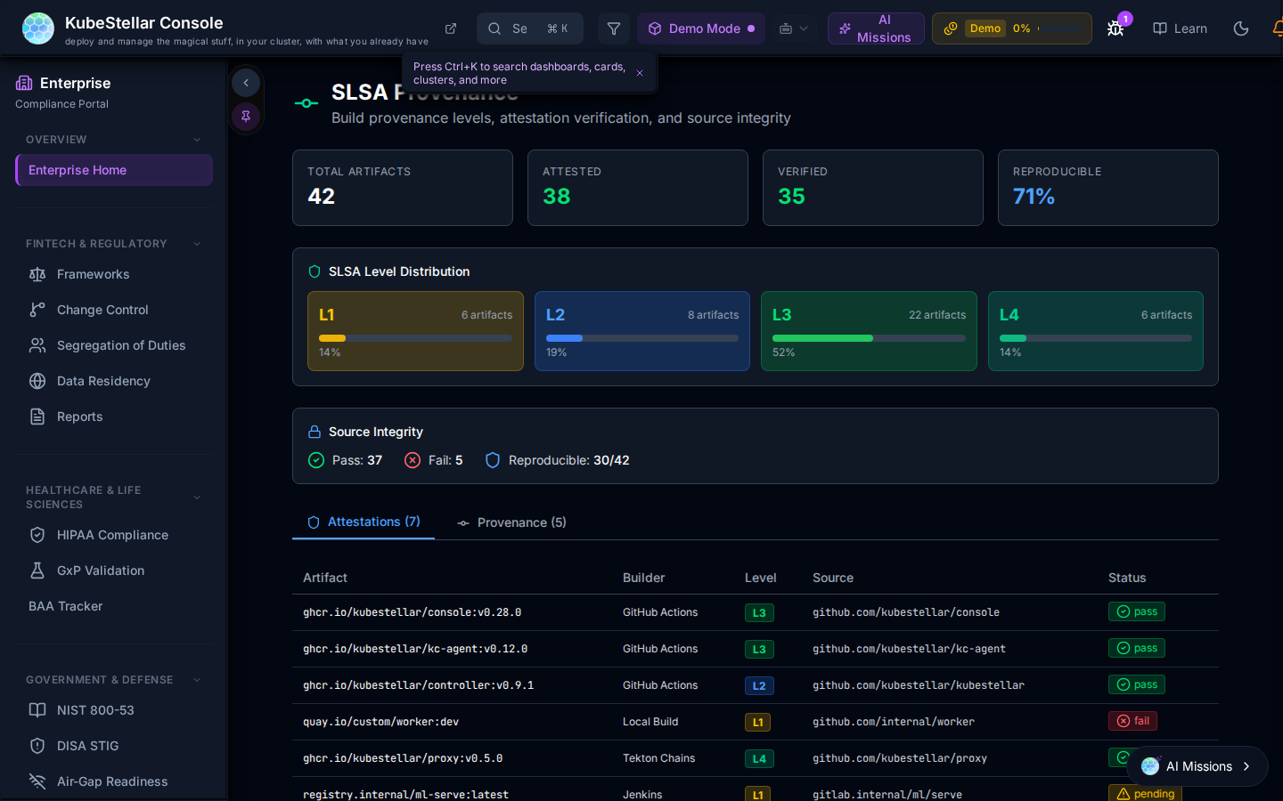
Task: Pin the sidebar using the pin icon
Action: (246, 116)
